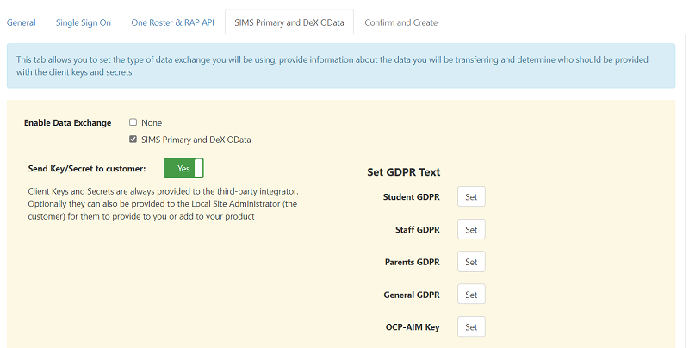Viewport: 689px width, 348px height.
Task: Toggle the Send Key/Secret Yes switch
Action: click(183, 168)
